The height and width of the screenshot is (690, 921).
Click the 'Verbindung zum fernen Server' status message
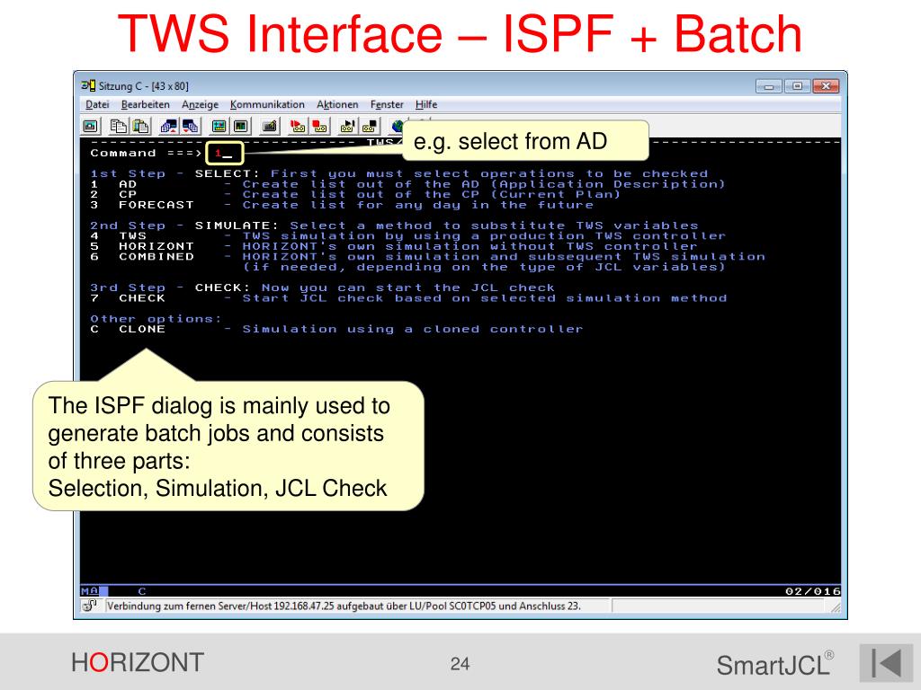(x=344, y=606)
